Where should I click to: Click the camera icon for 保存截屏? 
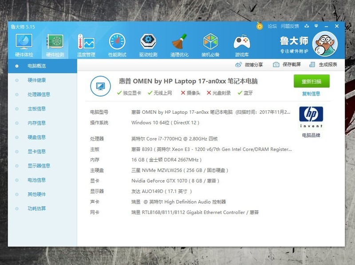[276, 64]
